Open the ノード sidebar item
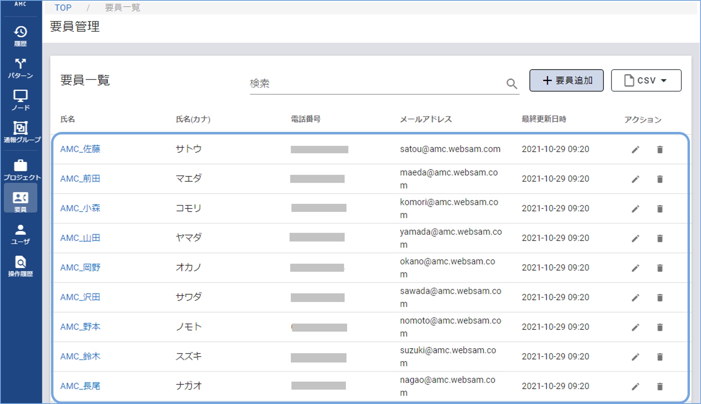This screenshot has height=404, width=701. tap(21, 100)
